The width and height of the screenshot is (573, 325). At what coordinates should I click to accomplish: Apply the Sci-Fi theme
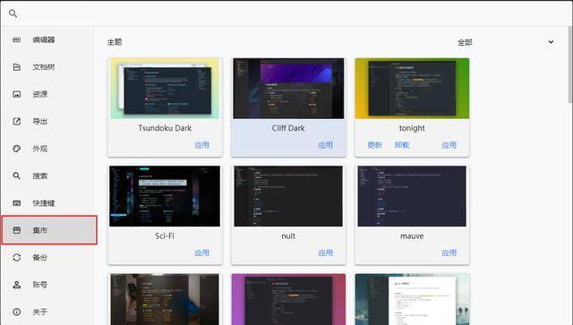201,253
